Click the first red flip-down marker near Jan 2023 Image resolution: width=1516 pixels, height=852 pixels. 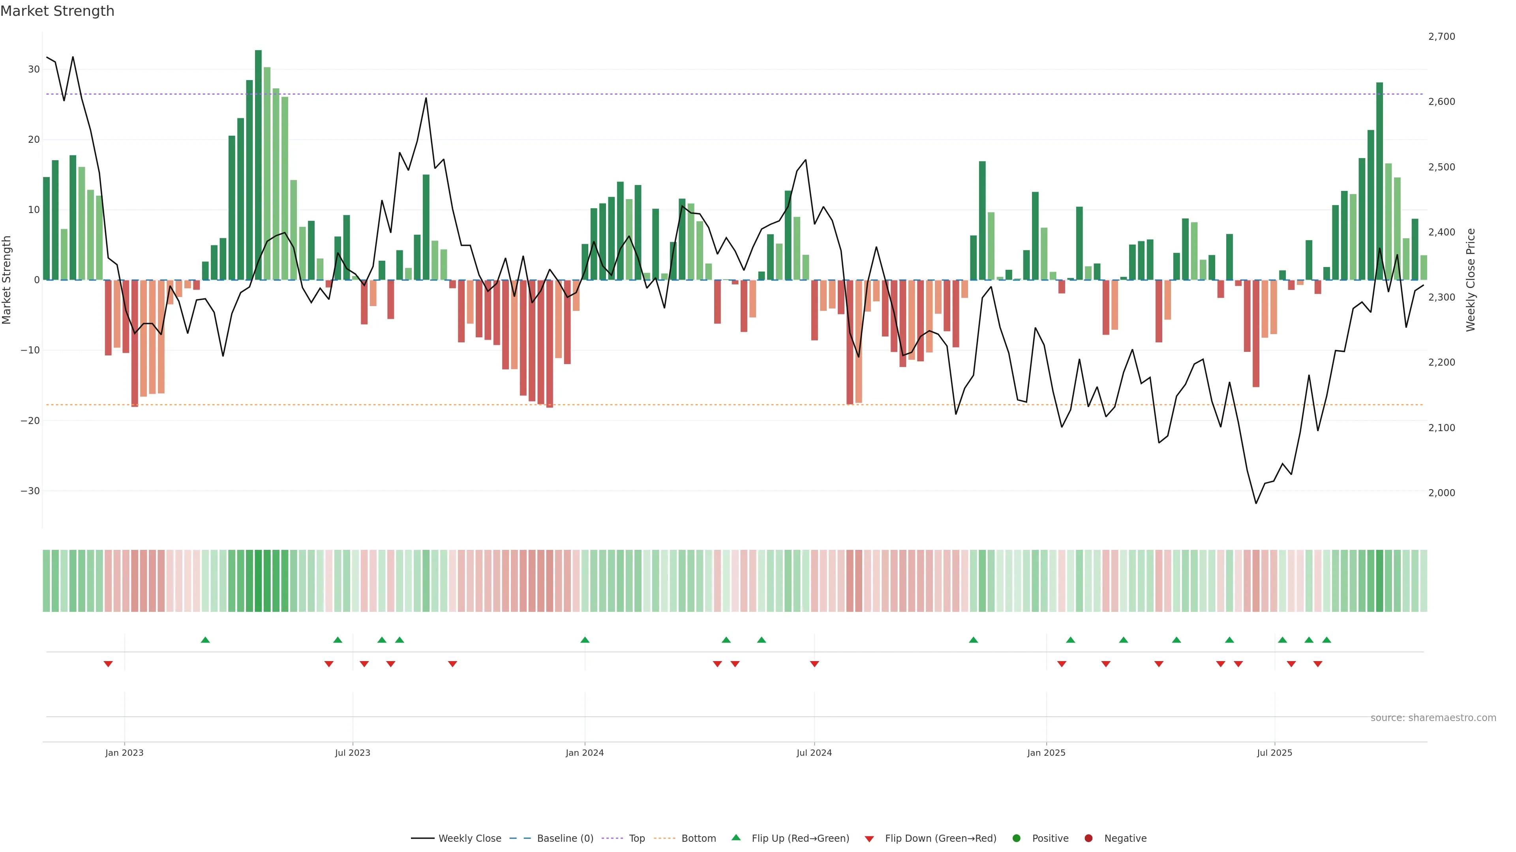[108, 664]
